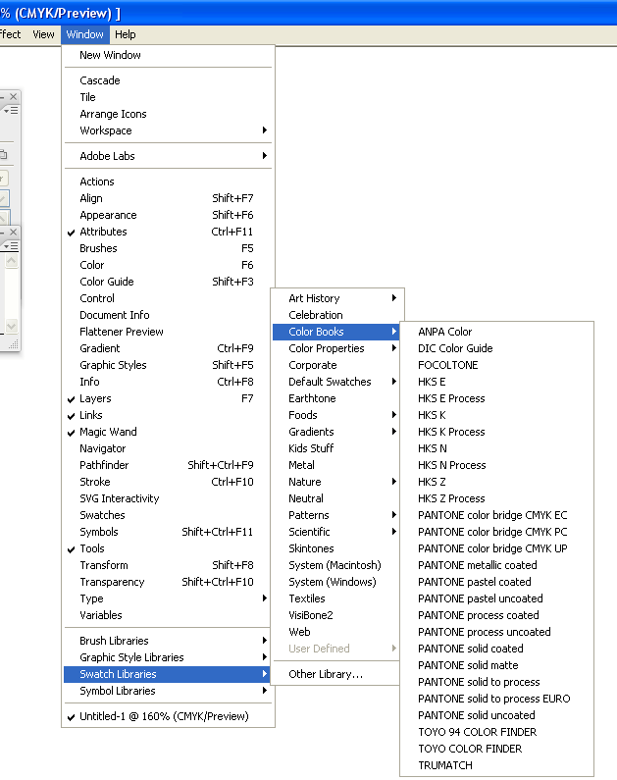
Task: Show the Brushes panel
Action: [168, 248]
